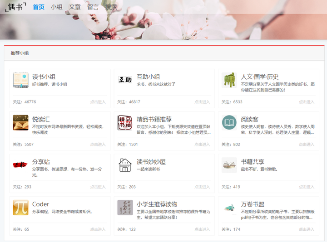Open the 书籍共享 group title

pyautogui.click(x=253, y=162)
